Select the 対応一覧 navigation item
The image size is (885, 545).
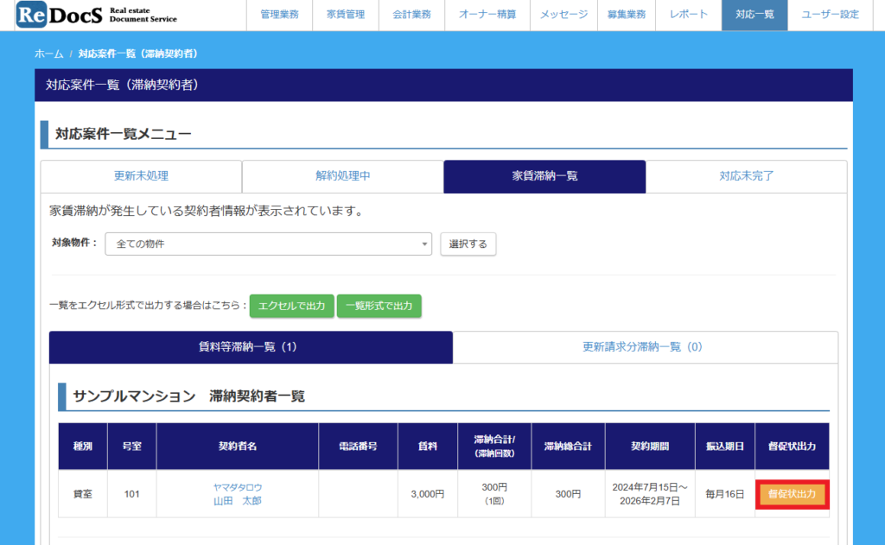click(x=754, y=15)
